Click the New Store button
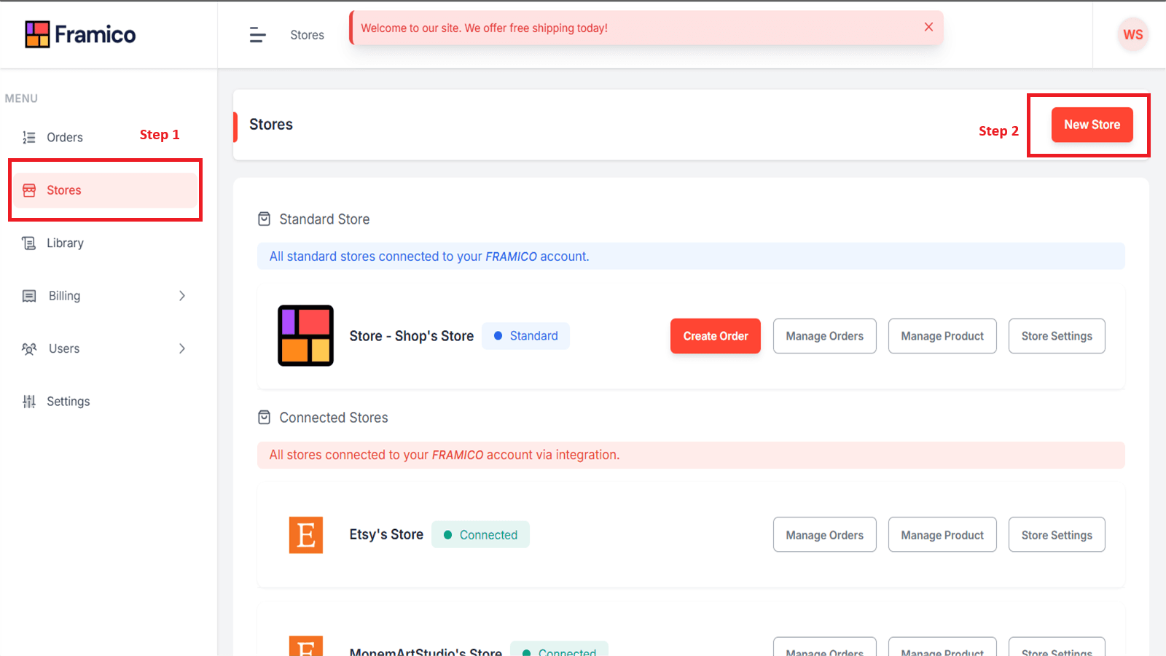 (1092, 125)
